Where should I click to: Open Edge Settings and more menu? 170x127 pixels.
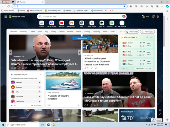click(x=163, y=6)
